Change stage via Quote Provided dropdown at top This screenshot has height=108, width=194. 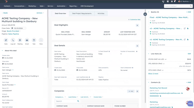click(x=14, y=31)
